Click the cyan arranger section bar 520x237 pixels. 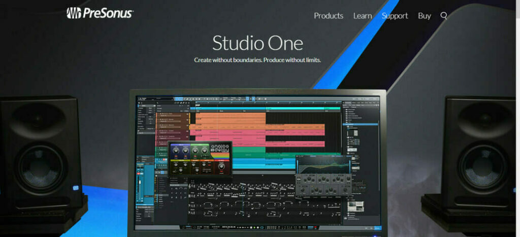pos(265,108)
